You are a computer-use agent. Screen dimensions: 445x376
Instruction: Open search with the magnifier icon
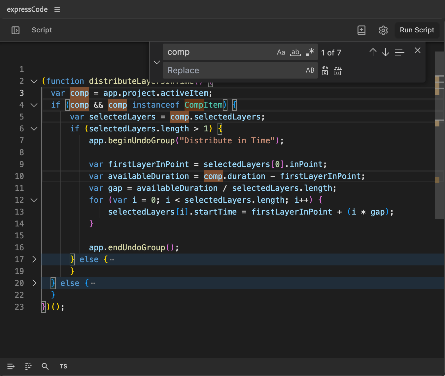45,366
